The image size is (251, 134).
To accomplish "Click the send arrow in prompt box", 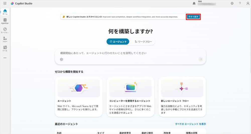I will click(201, 59).
